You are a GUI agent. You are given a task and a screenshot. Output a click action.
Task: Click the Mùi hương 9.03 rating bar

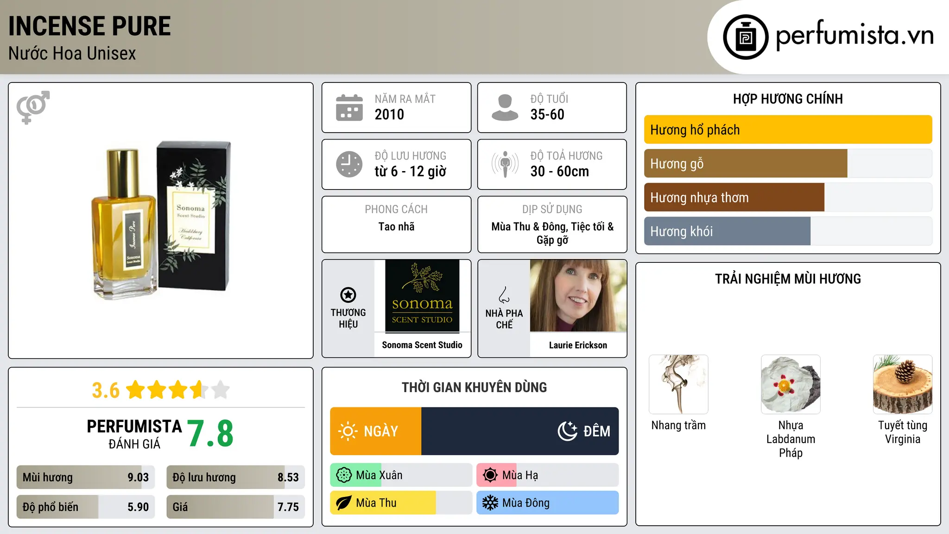tap(86, 477)
